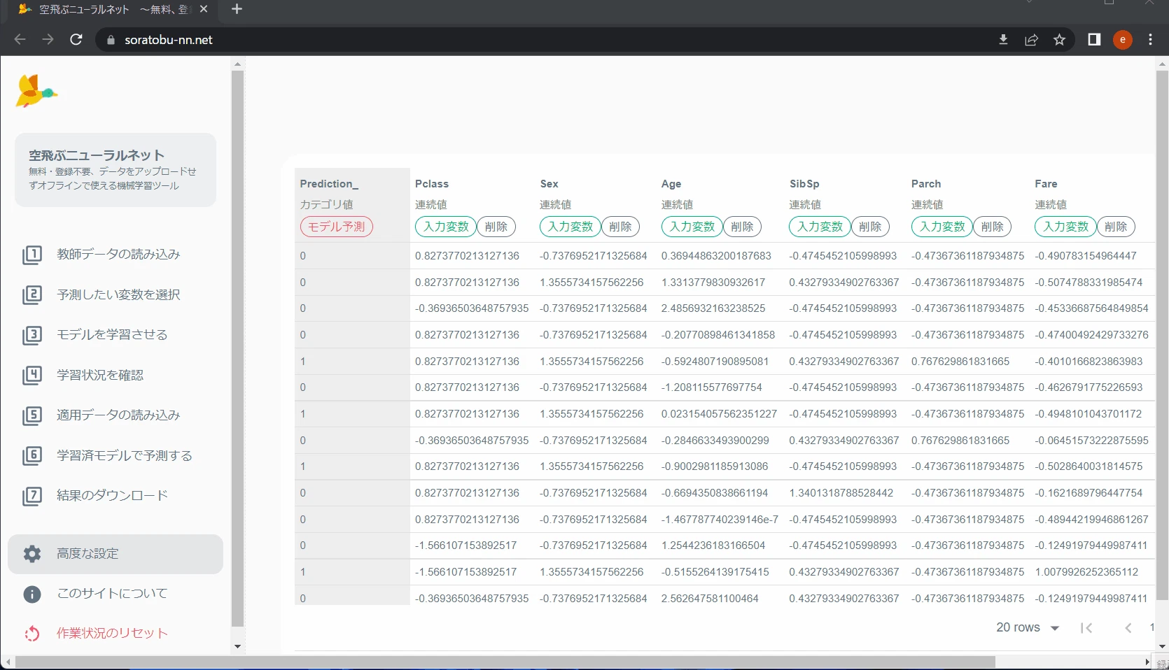The height and width of the screenshot is (670, 1169).
Task: Toggle 入力変数 for Age column
Action: coord(692,227)
